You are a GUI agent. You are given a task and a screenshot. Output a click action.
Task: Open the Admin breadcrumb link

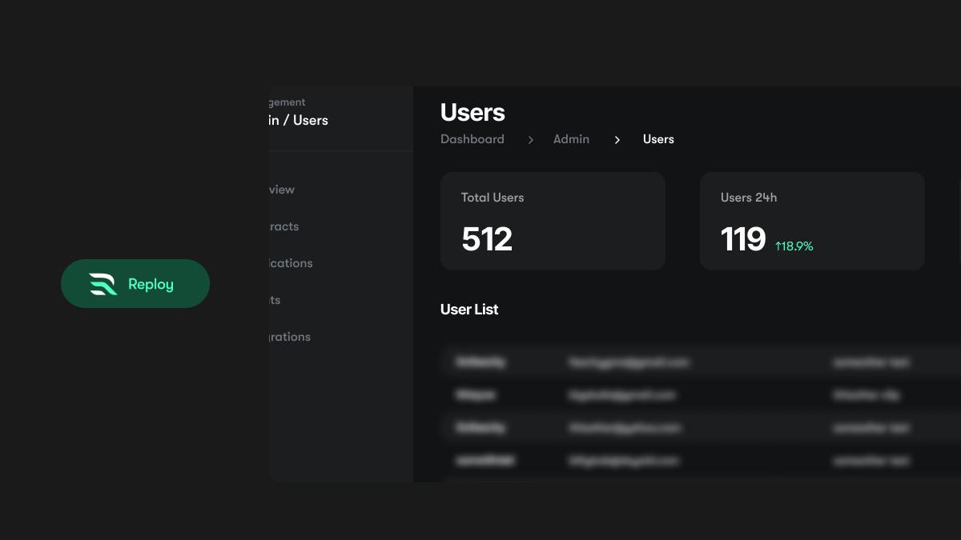tap(571, 139)
